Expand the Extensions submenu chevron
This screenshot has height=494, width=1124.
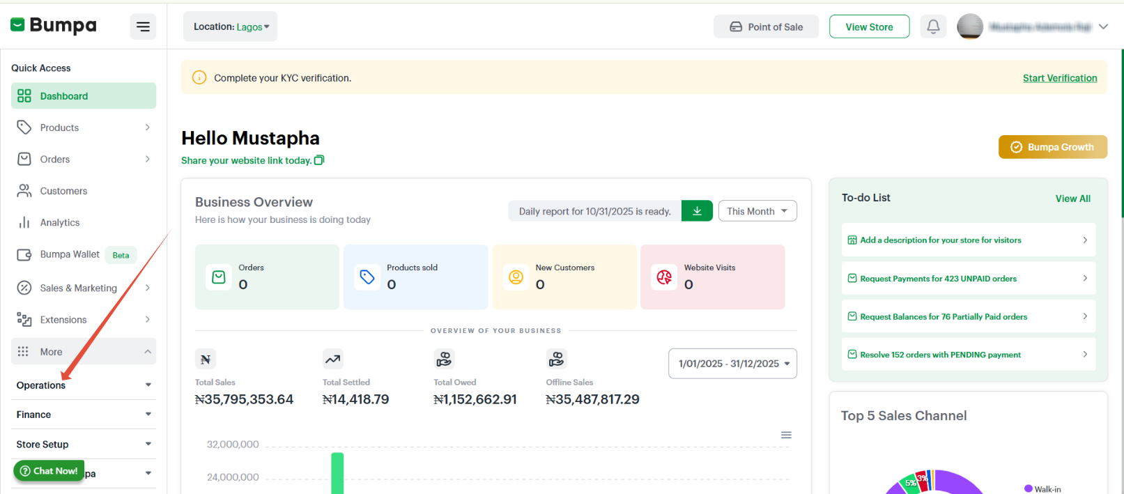pyautogui.click(x=148, y=320)
